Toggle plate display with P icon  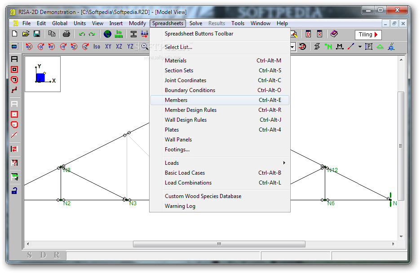click(x=369, y=47)
